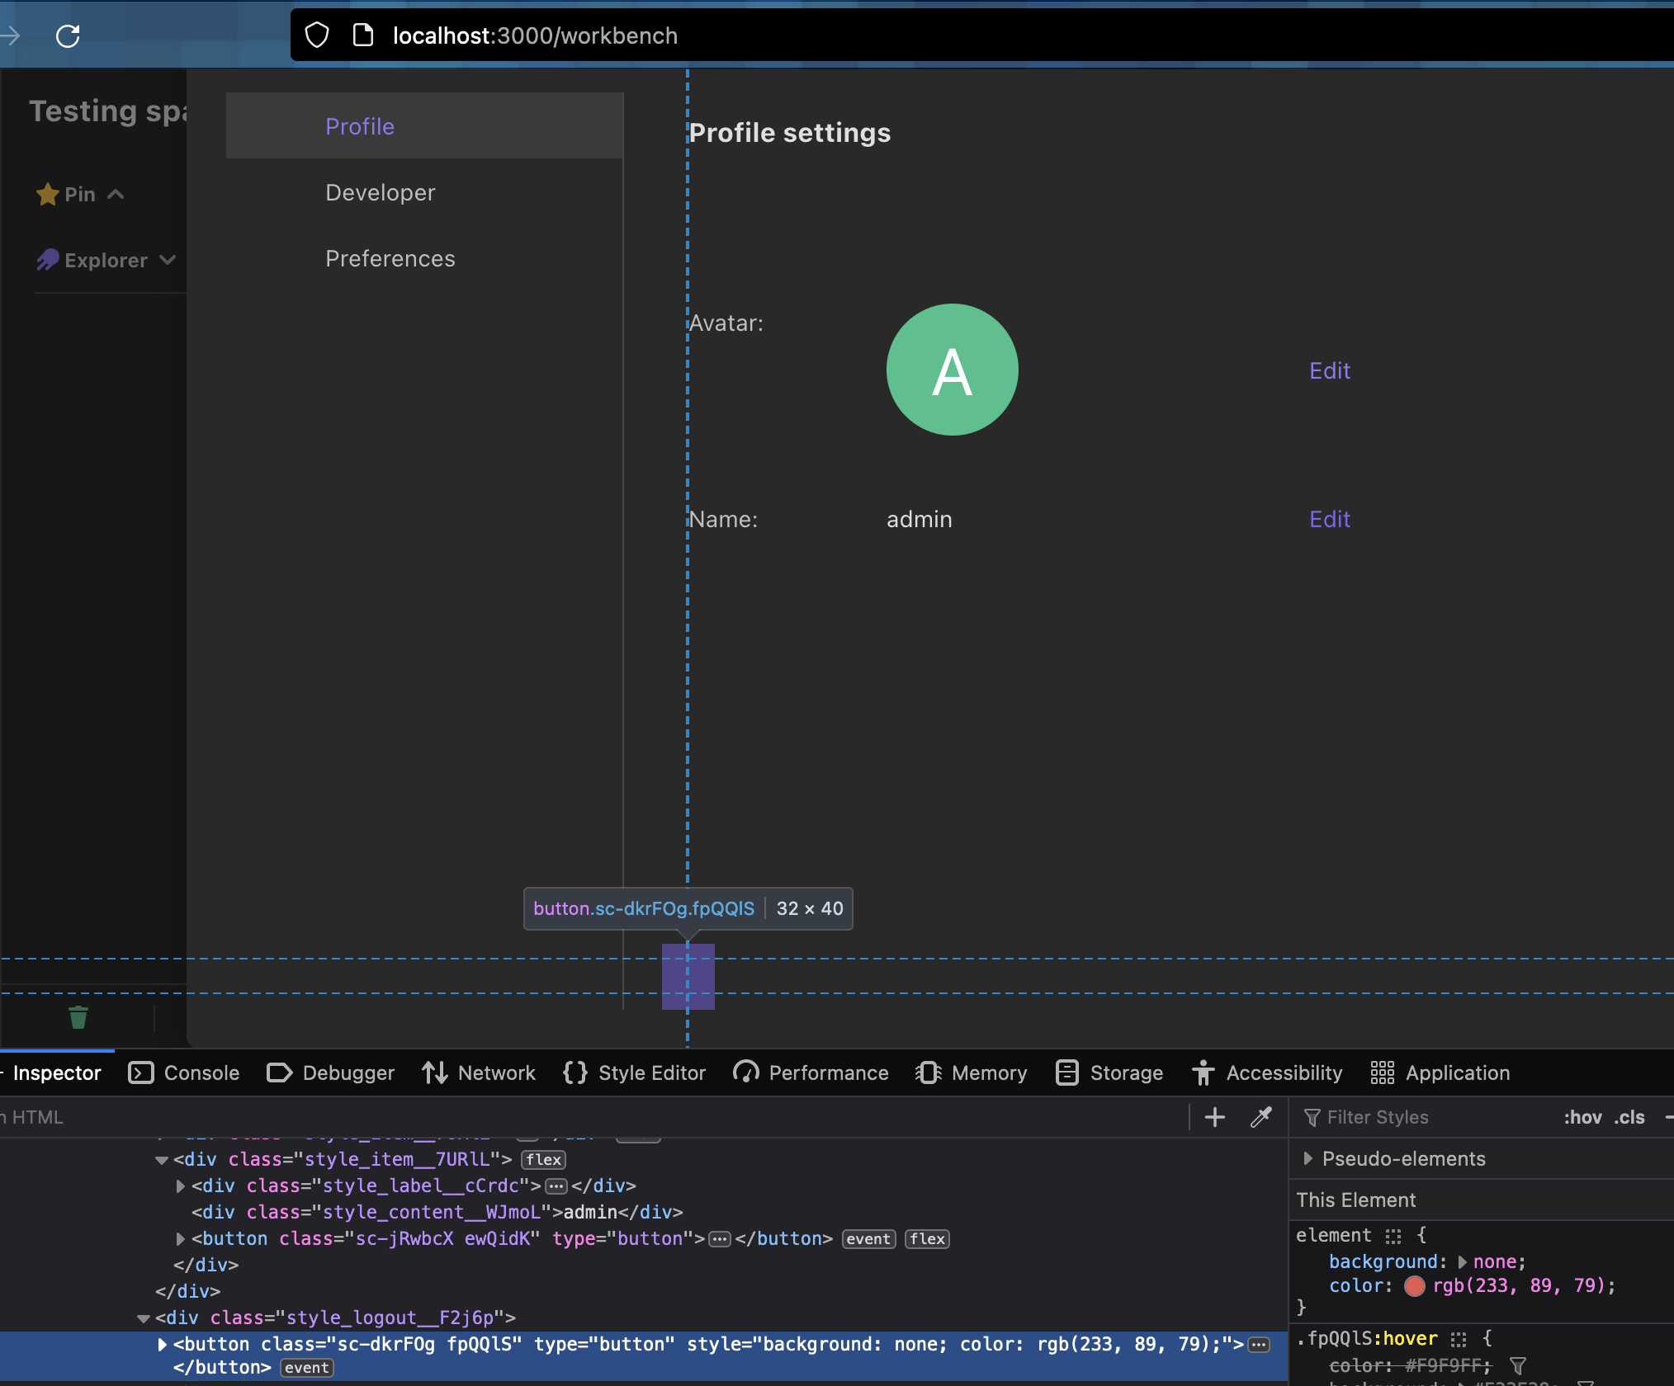Image resolution: width=1674 pixels, height=1386 pixels.
Task: Select the Pin star icon
Action: tap(48, 193)
